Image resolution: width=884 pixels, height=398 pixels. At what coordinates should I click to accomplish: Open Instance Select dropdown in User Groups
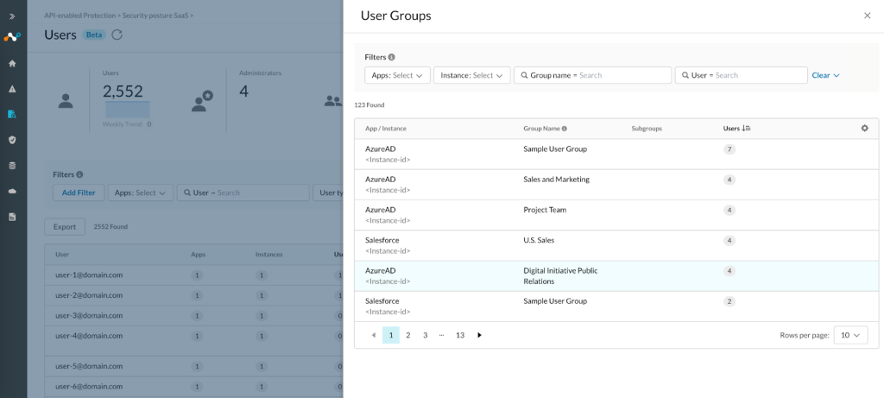[472, 75]
